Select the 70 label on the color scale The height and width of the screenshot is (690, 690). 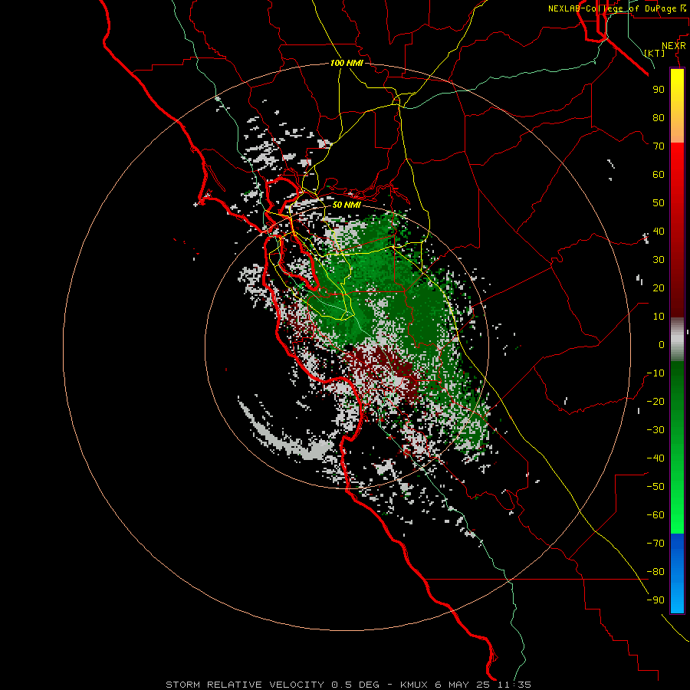[x=659, y=146]
